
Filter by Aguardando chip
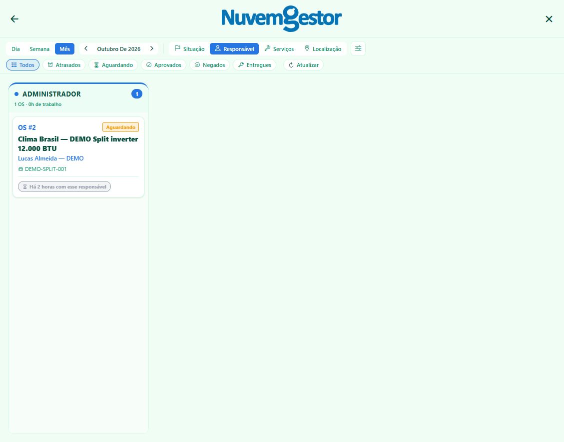(113, 65)
